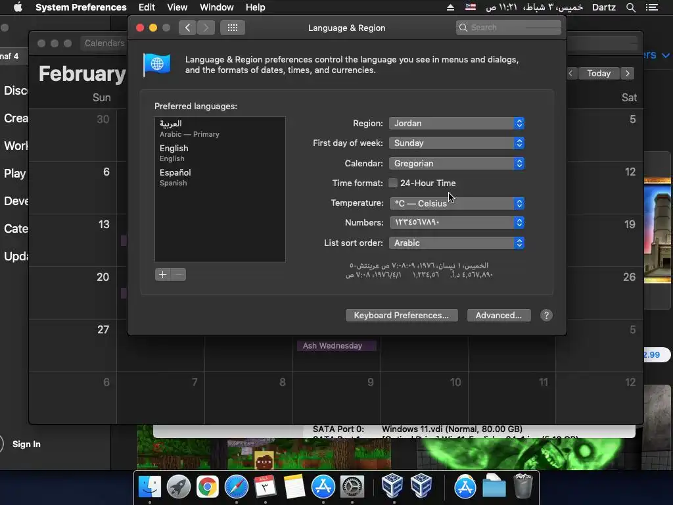Open the System Preferences menu
This screenshot has width=673, height=505.
(x=81, y=7)
